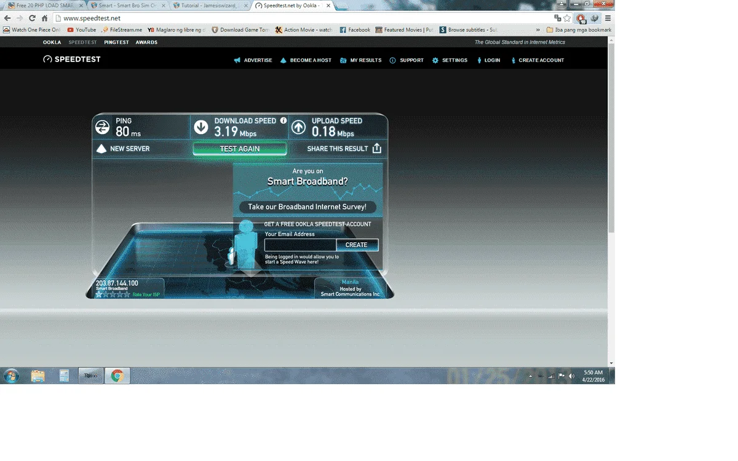Open the Download Game Torrent bookmark

click(x=240, y=30)
